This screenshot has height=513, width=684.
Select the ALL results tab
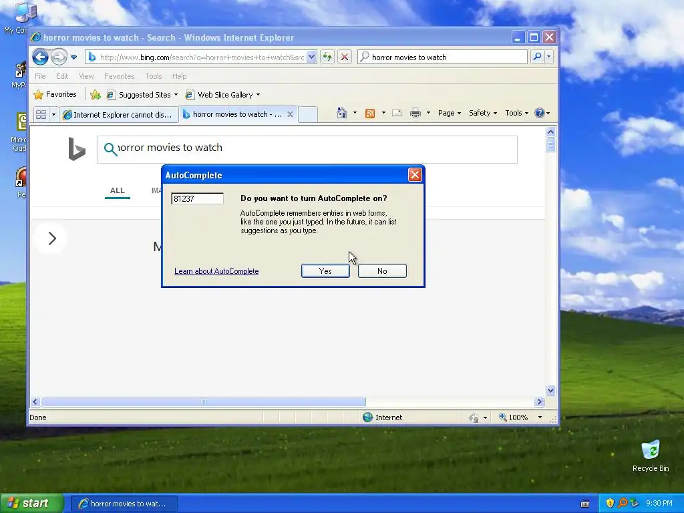118,190
